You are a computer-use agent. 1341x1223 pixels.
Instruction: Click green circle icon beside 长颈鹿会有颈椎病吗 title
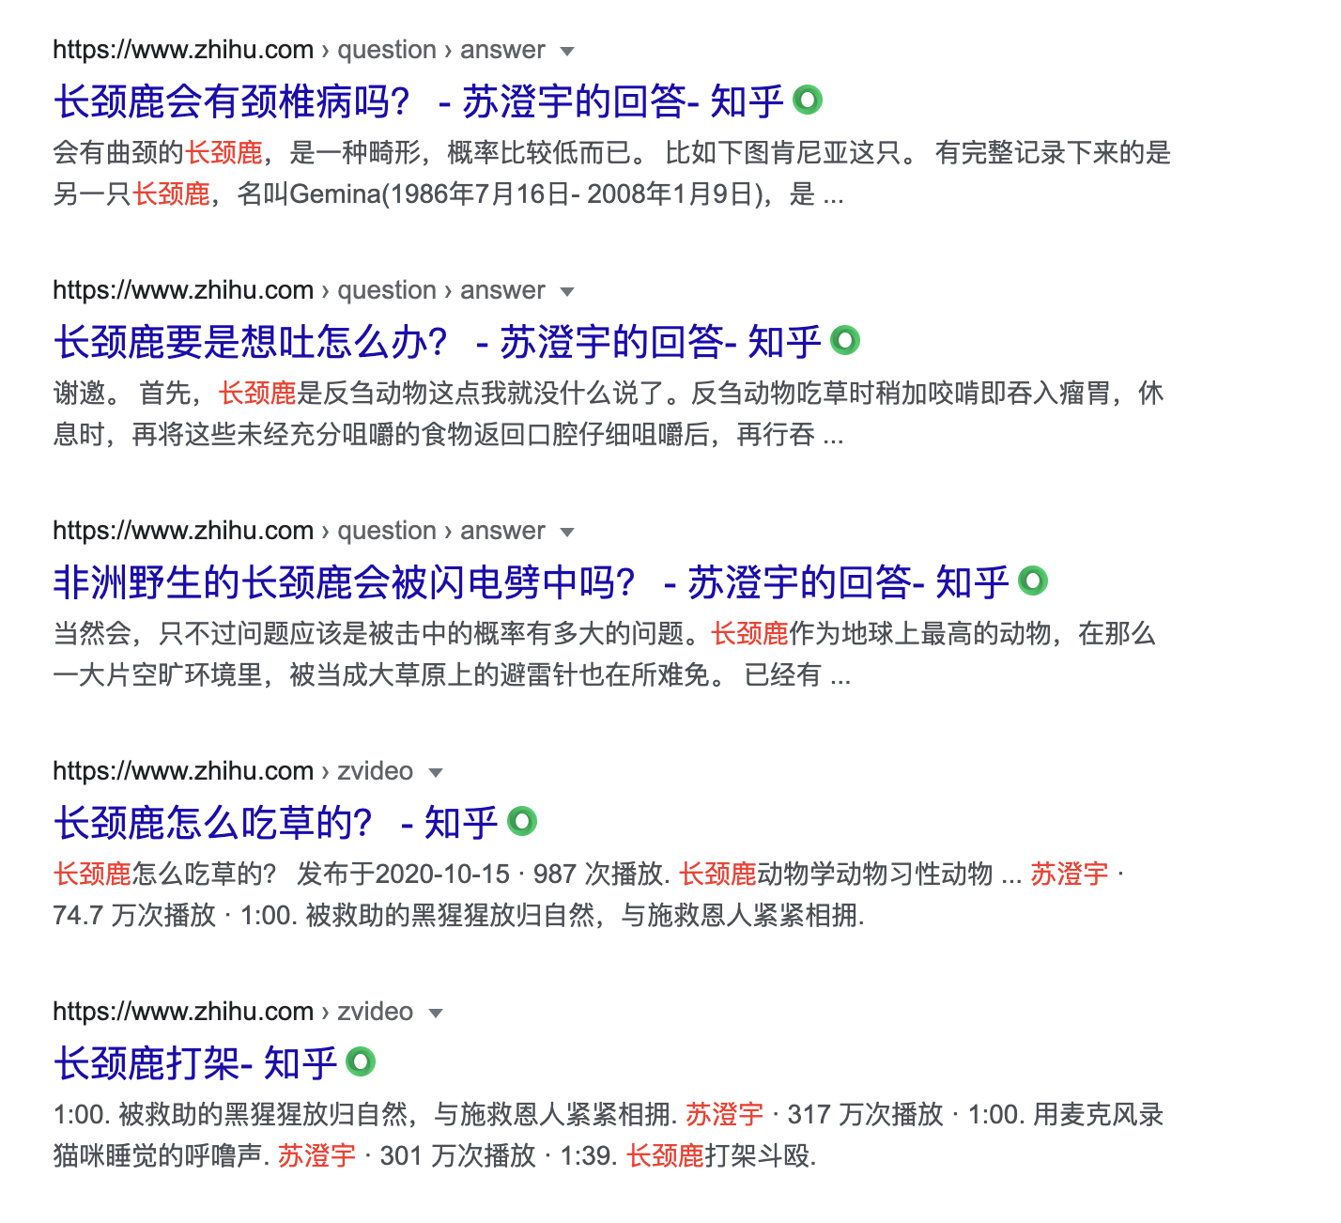[x=808, y=100]
